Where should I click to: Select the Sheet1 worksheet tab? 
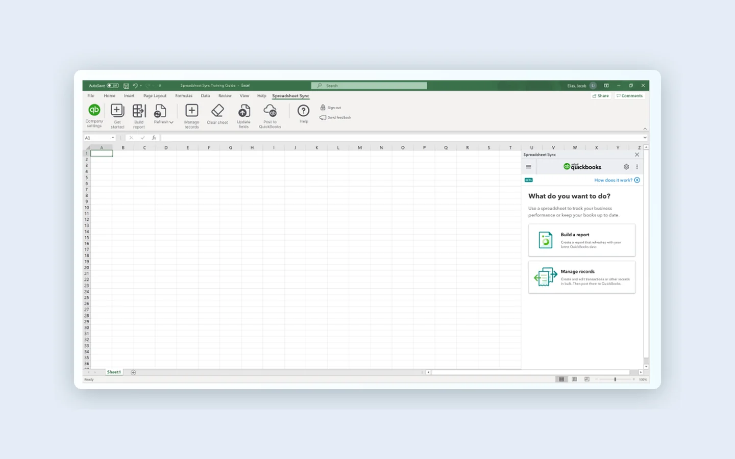coord(114,372)
